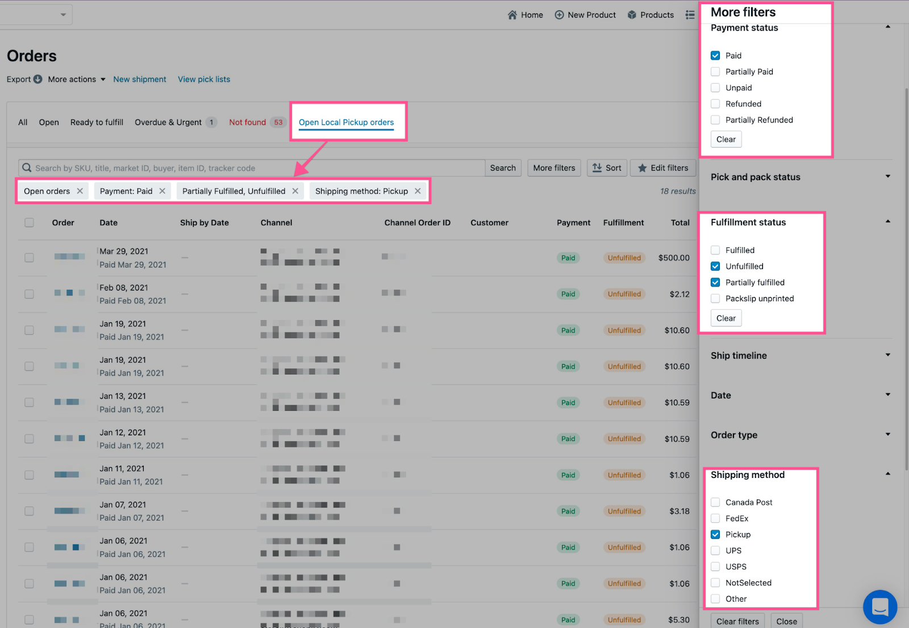Click the Export download icon
Viewport: 909px width, 628px height.
[x=37, y=79]
